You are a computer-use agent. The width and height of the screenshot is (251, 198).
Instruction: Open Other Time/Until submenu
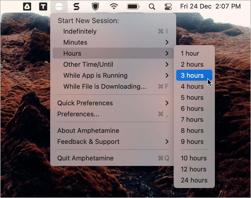tap(113, 64)
